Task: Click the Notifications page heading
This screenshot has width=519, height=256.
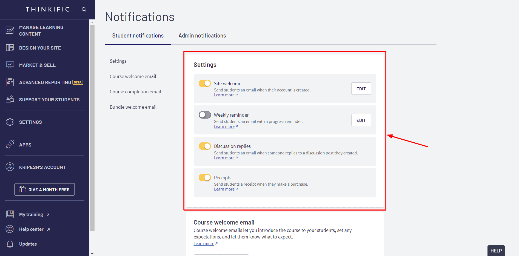Action: coord(140,17)
